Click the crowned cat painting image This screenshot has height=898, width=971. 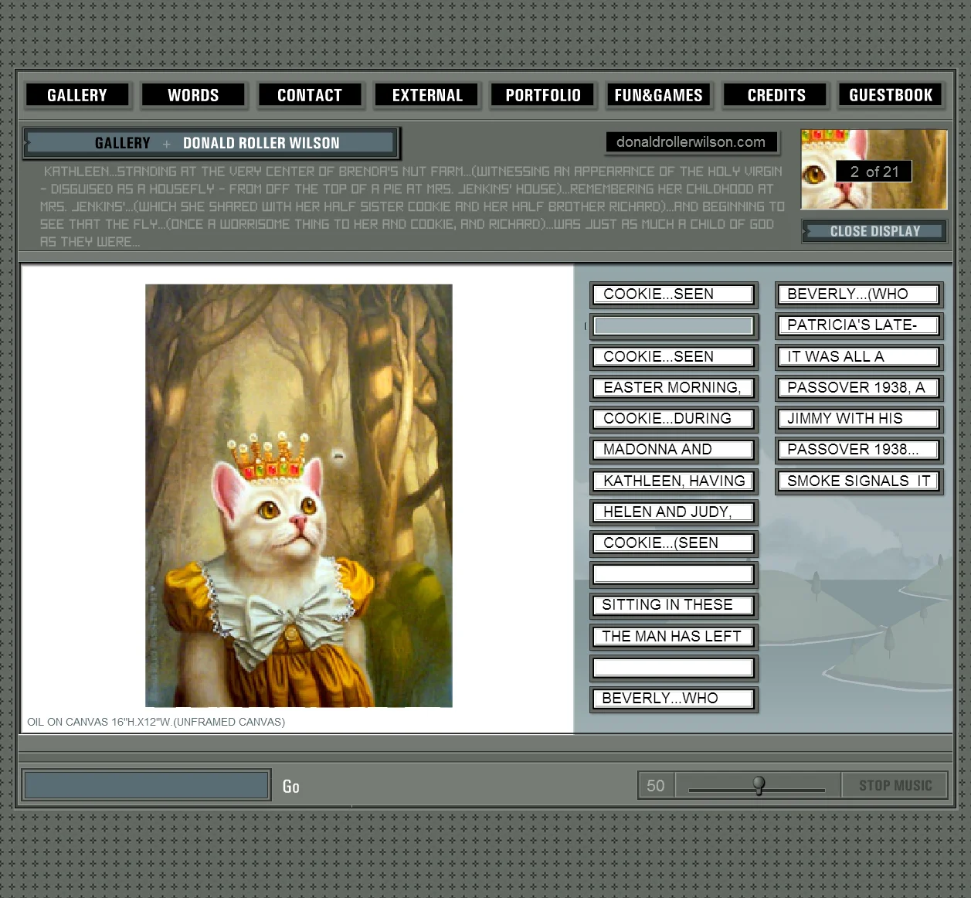point(299,495)
